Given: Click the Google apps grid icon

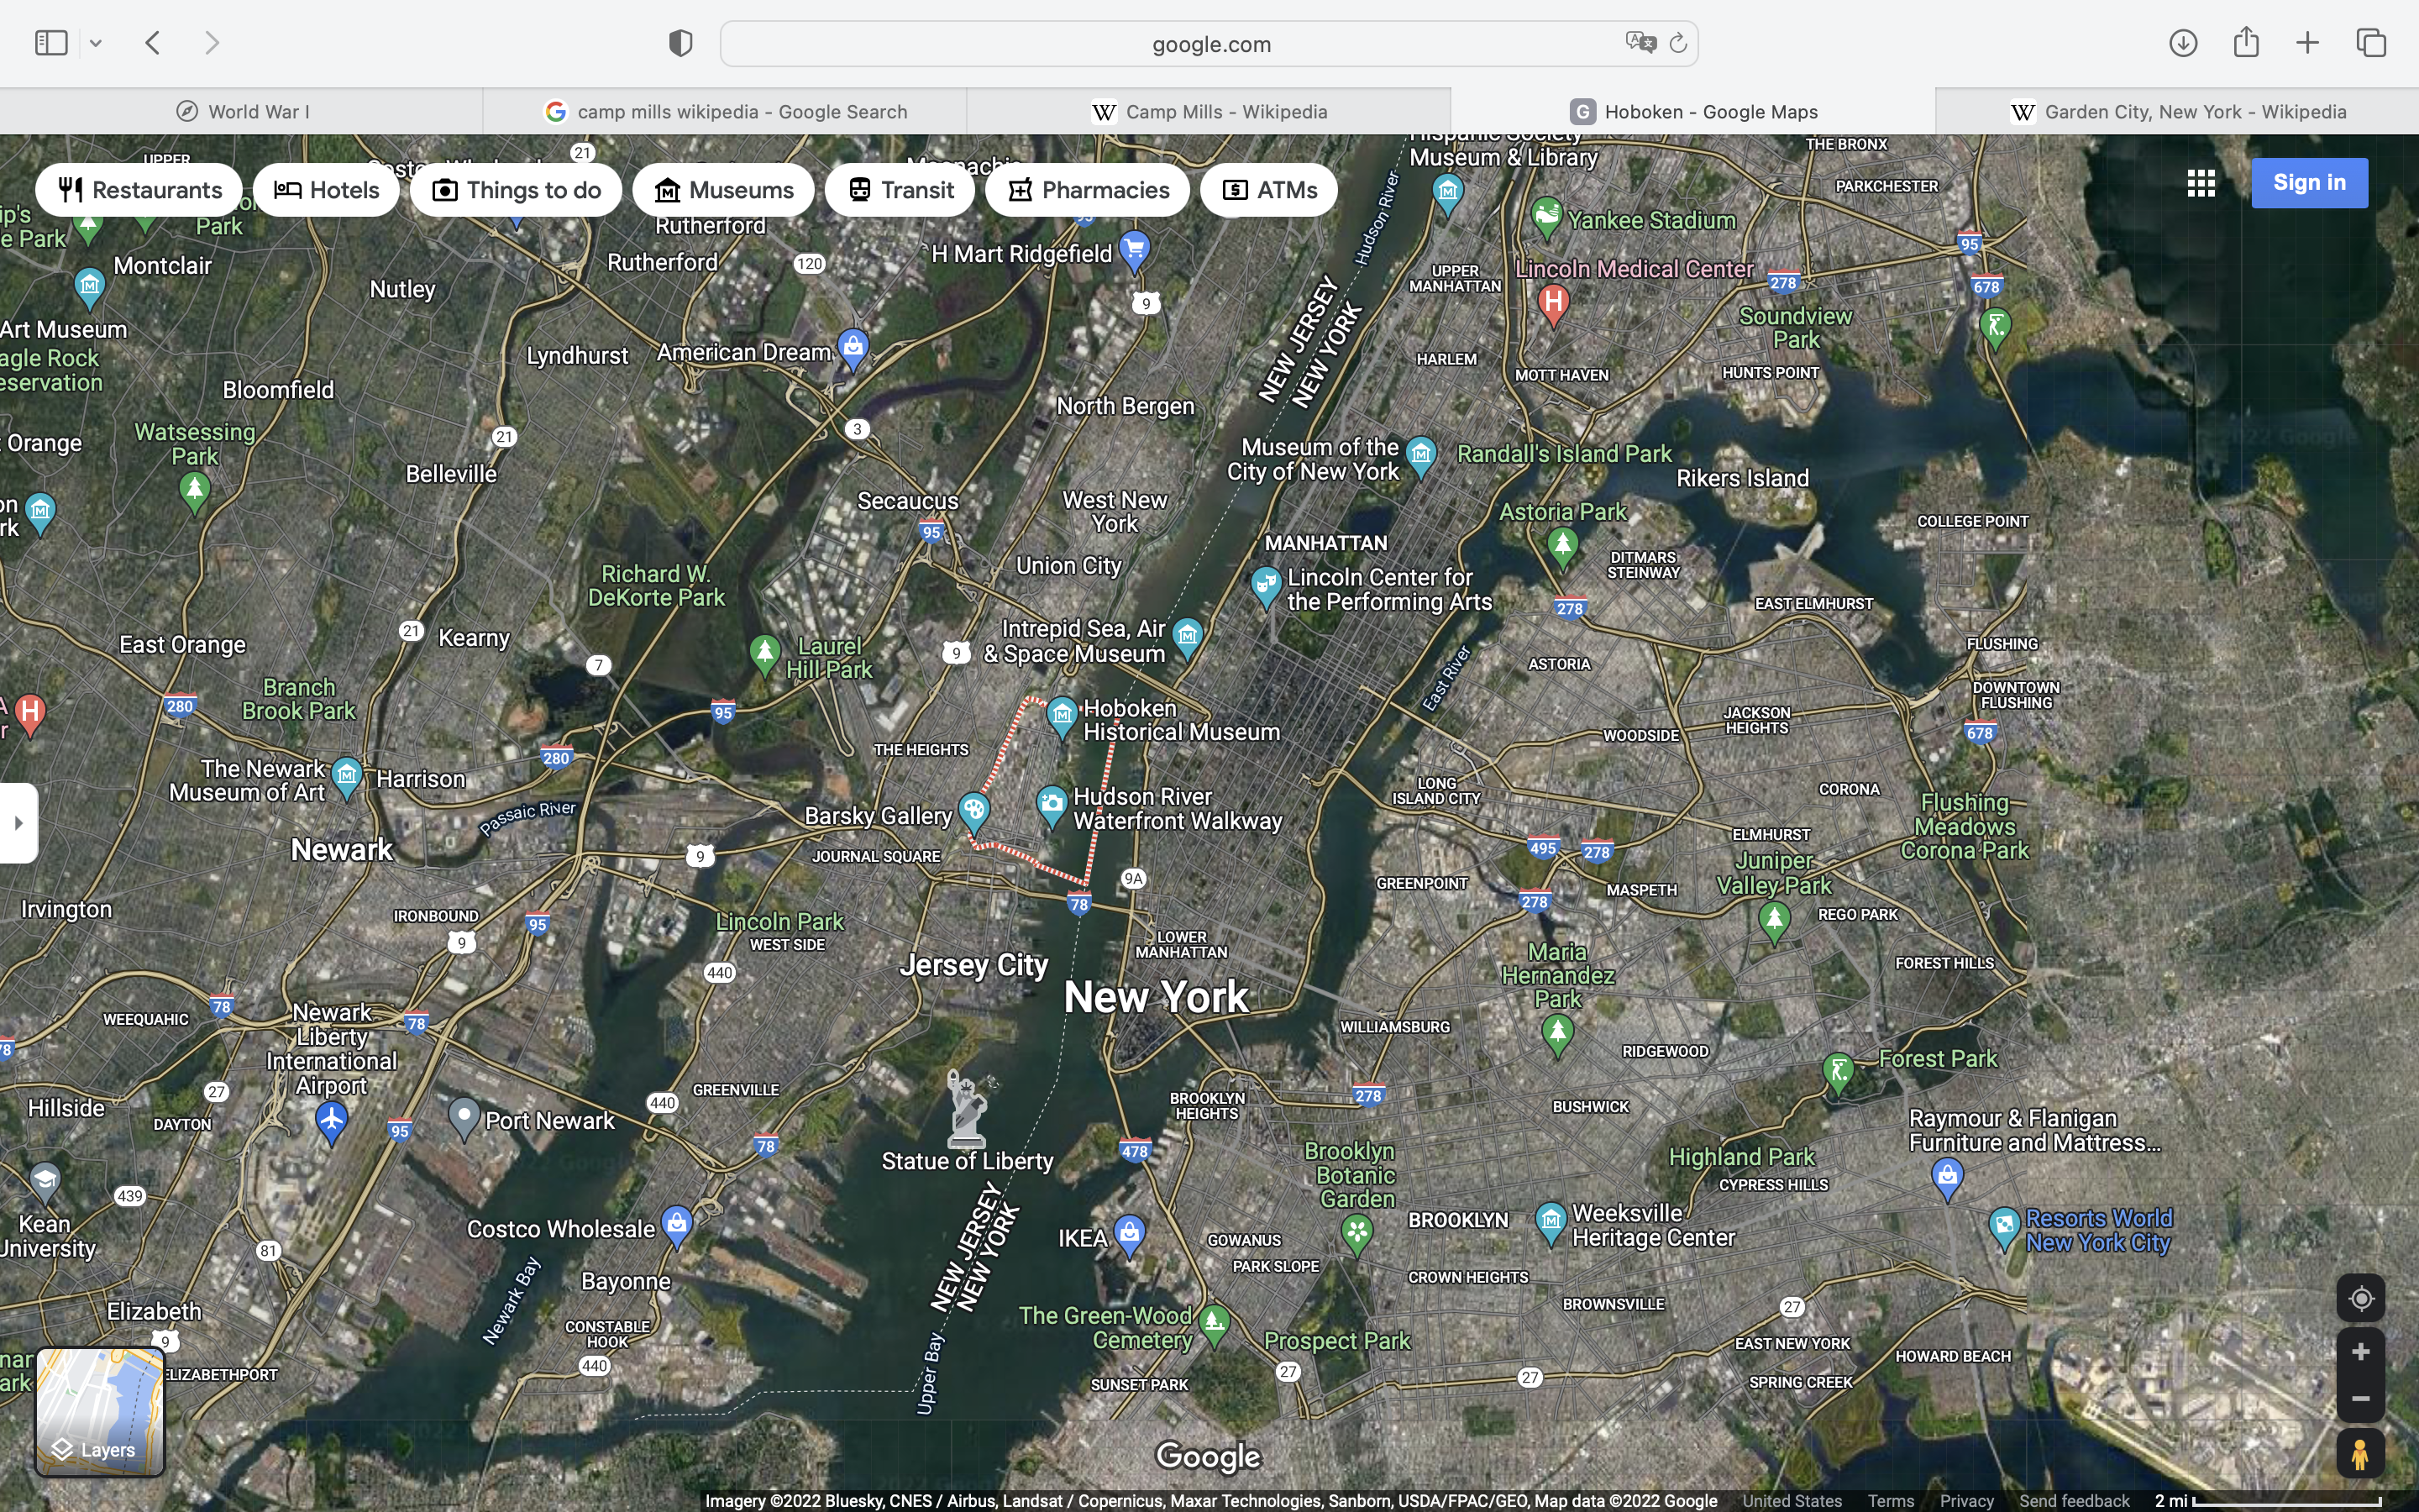Looking at the screenshot, I should (x=2201, y=183).
